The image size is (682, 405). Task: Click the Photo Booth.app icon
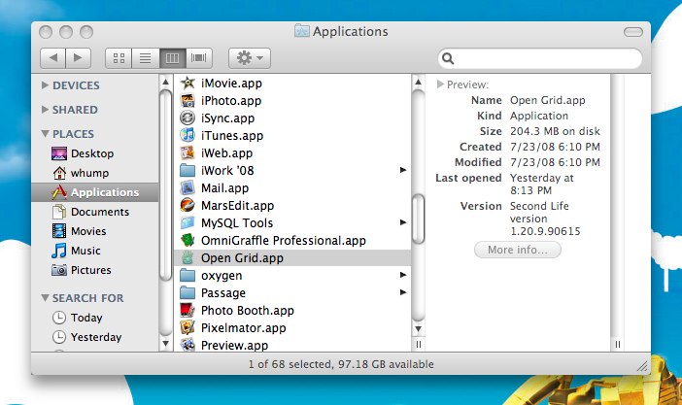(188, 310)
